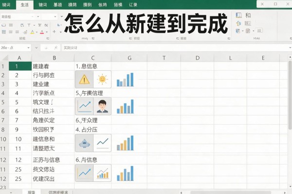The image size is (292, 194).
Task: Open the fill color dropdown arrow
Action: (36, 32)
